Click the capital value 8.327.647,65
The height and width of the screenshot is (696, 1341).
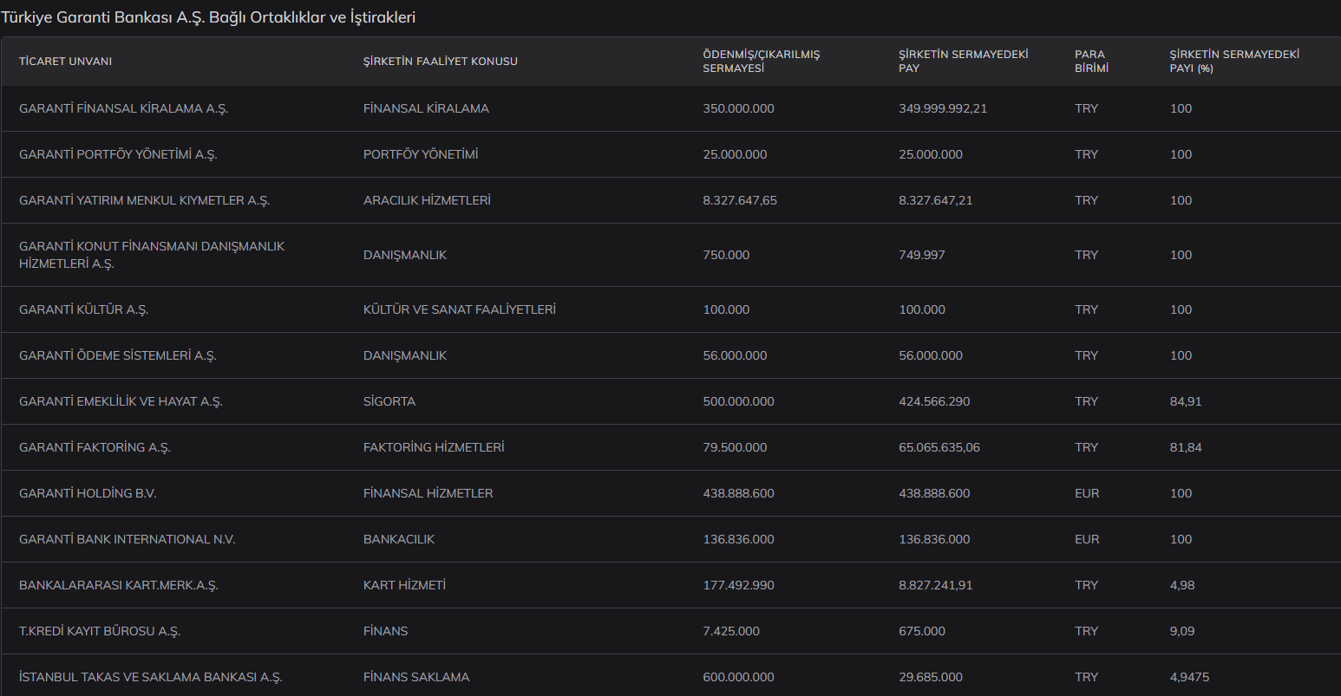point(740,200)
